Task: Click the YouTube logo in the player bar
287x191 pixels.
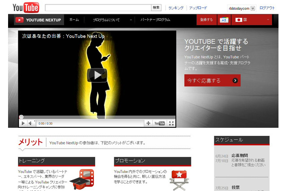Action: click(x=160, y=123)
